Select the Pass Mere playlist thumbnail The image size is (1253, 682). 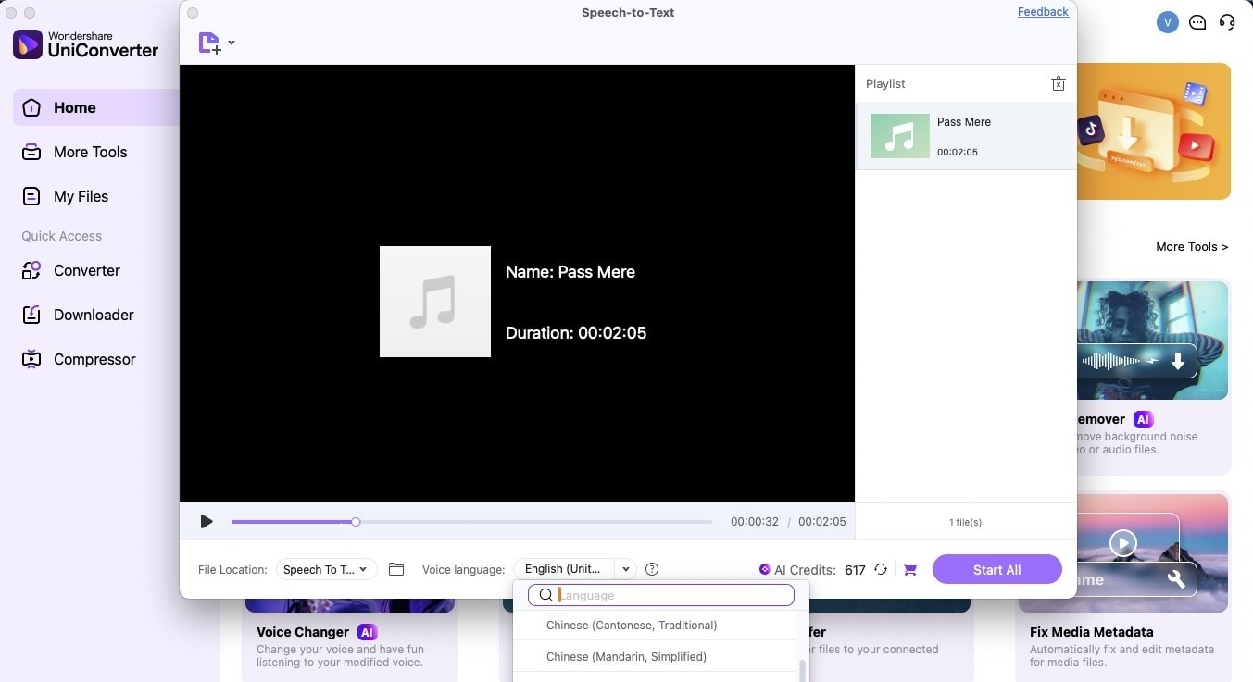900,136
